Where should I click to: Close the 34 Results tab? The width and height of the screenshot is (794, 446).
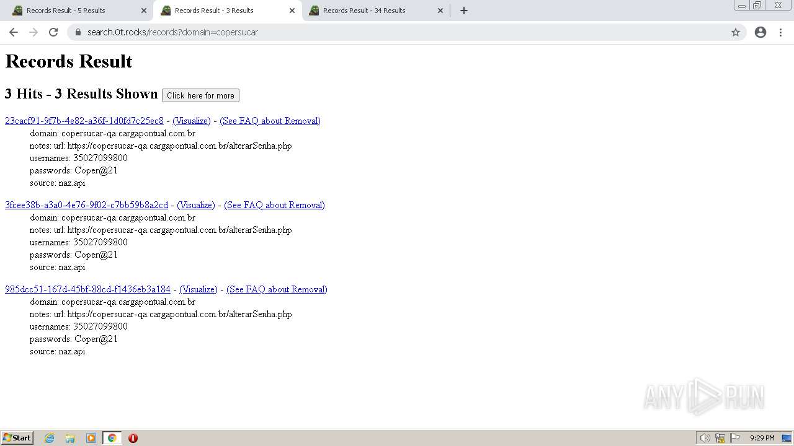coord(440,11)
